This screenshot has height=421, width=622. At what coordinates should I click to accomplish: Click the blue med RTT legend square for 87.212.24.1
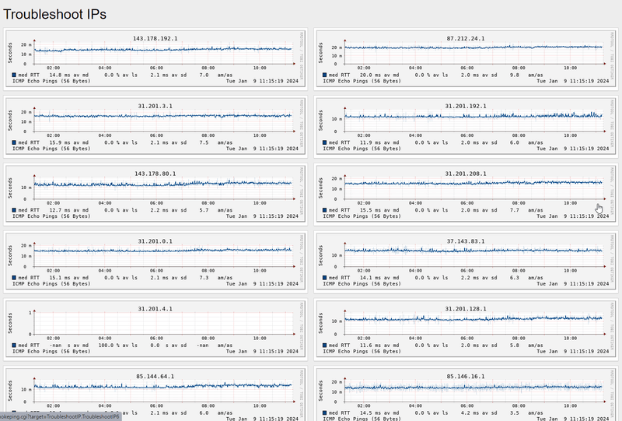[325, 75]
